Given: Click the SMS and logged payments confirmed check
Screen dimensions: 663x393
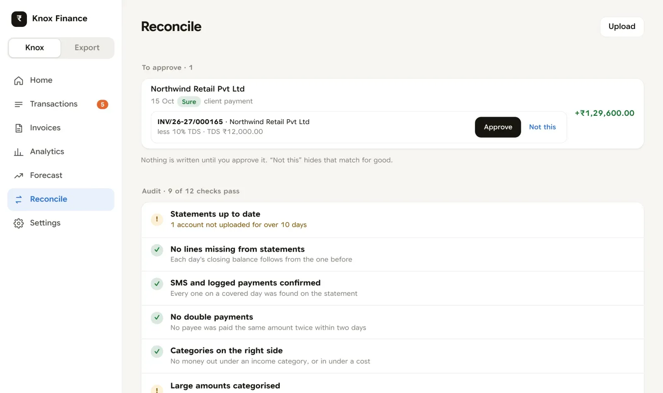Looking at the screenshot, I should pyautogui.click(x=392, y=288).
